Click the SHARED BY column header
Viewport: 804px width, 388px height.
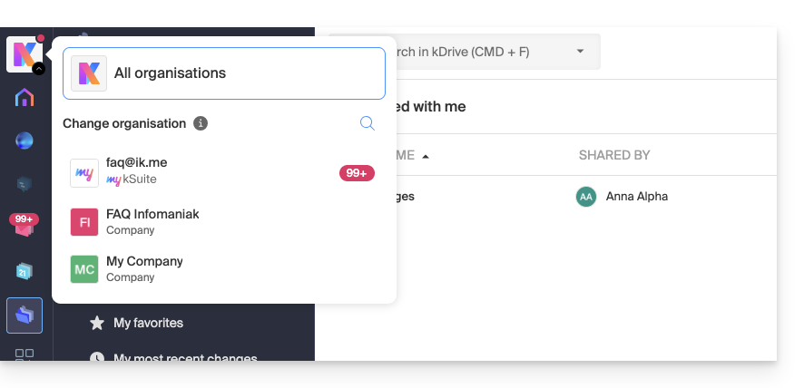click(x=614, y=155)
